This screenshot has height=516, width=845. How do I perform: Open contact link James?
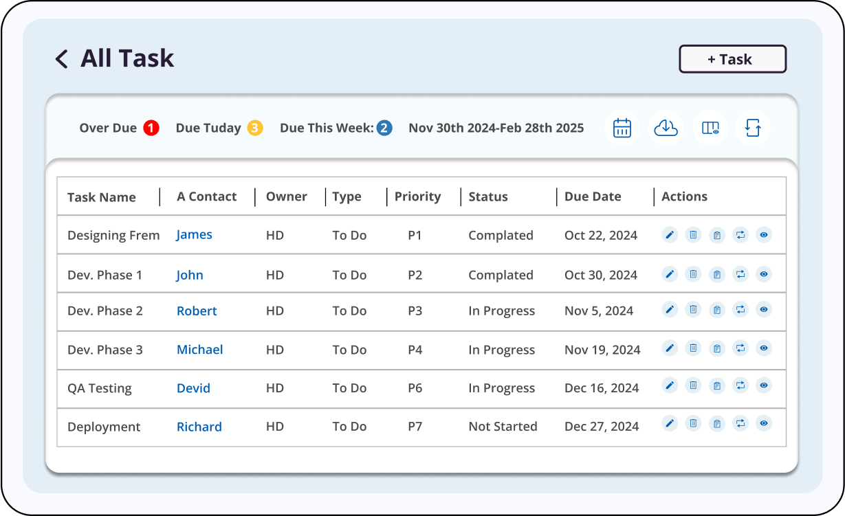194,235
